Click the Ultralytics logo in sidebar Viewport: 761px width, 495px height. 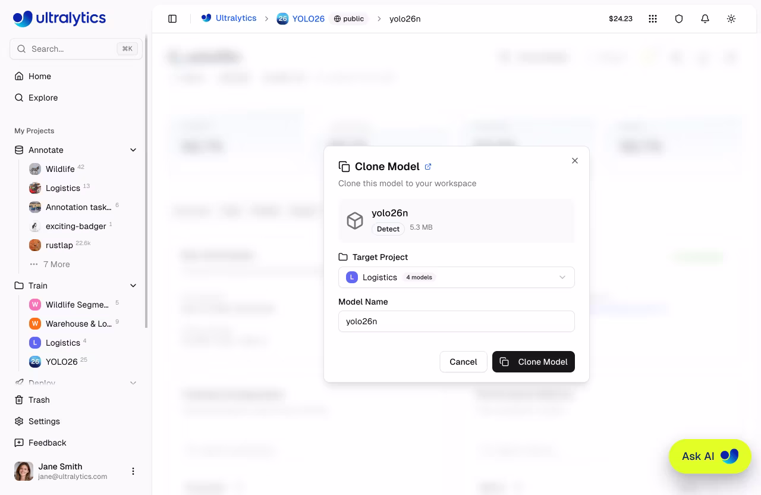(x=59, y=18)
